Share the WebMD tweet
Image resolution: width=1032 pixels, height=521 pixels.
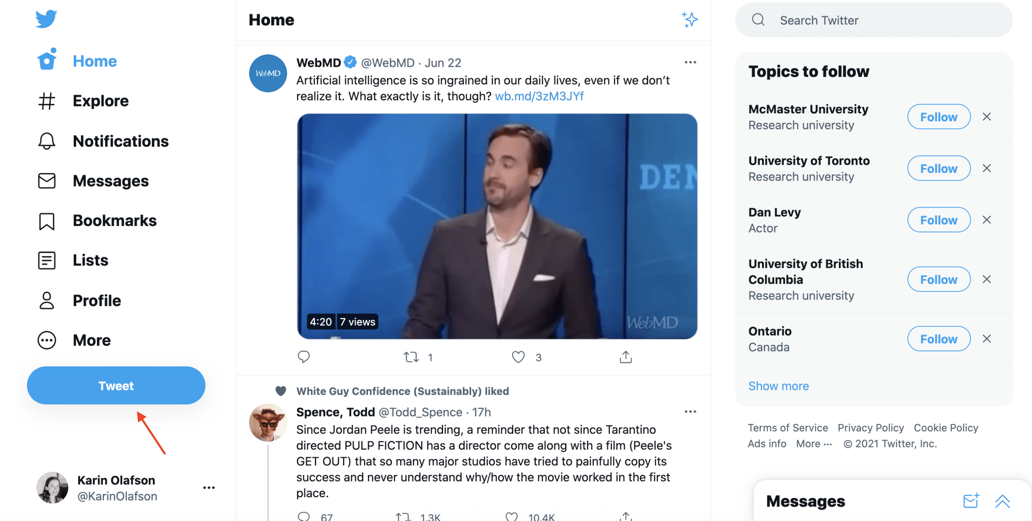pyautogui.click(x=625, y=357)
